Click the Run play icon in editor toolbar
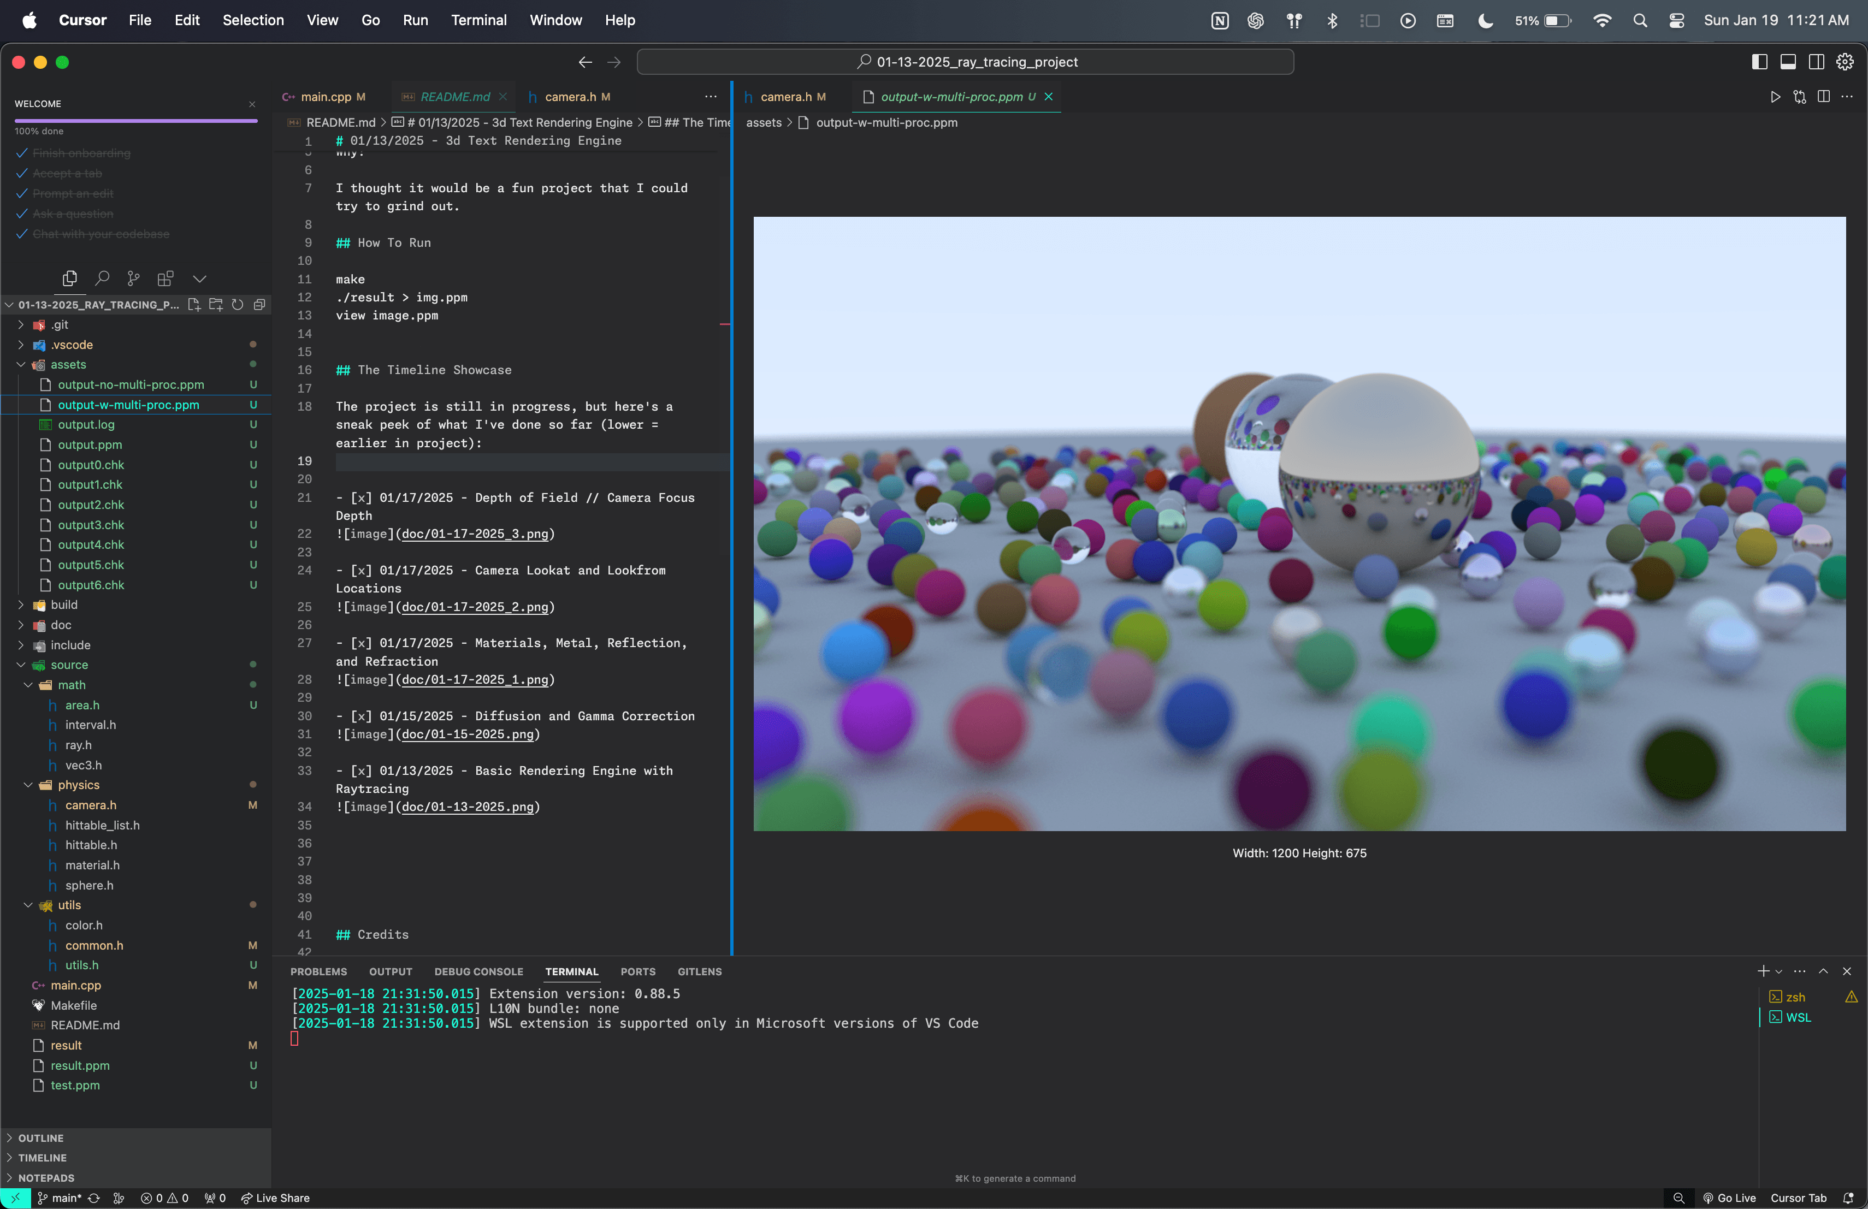 click(x=1775, y=97)
